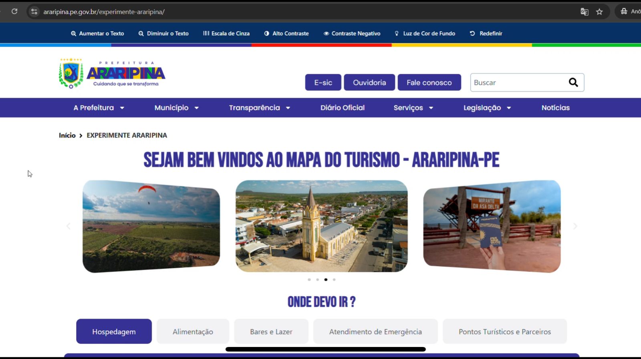Click the Prefeitura Araripina logo
Screen dimensions: 641x359
pos(112,73)
